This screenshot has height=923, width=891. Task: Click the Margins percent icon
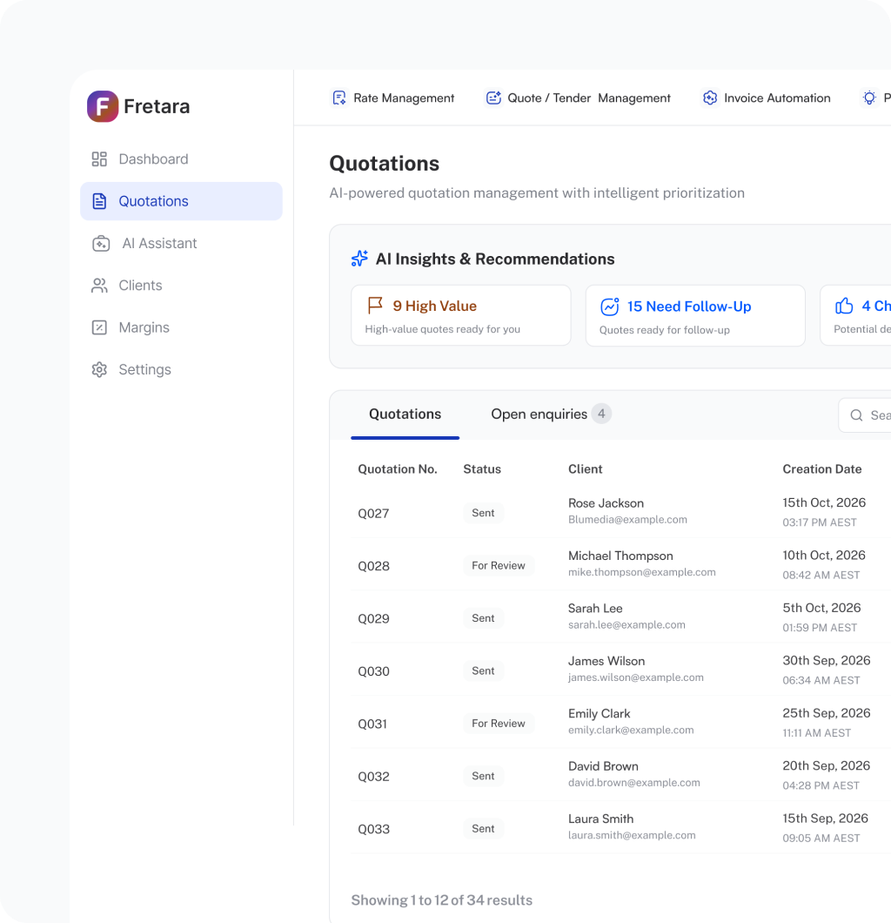click(x=99, y=327)
